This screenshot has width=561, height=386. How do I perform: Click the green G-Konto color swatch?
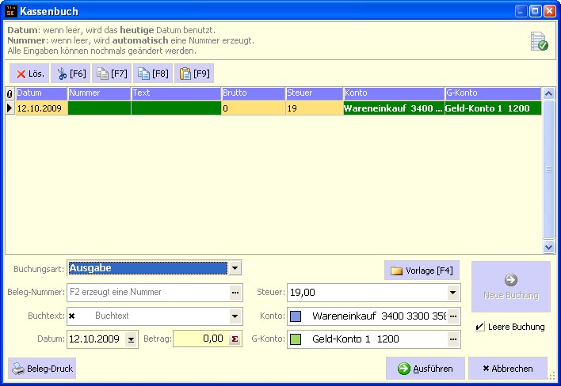(x=296, y=339)
